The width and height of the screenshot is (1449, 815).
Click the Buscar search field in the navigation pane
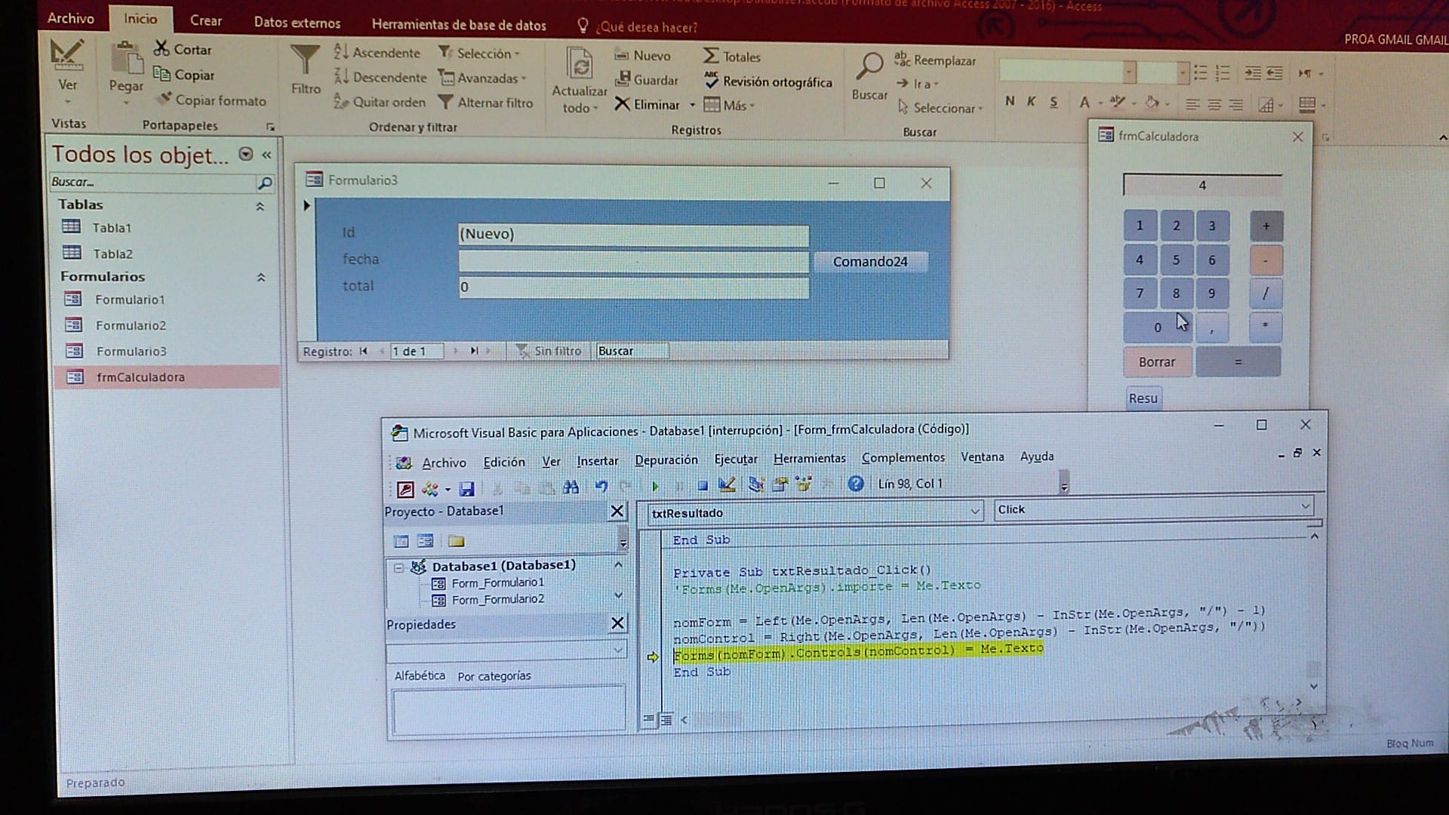click(x=151, y=182)
